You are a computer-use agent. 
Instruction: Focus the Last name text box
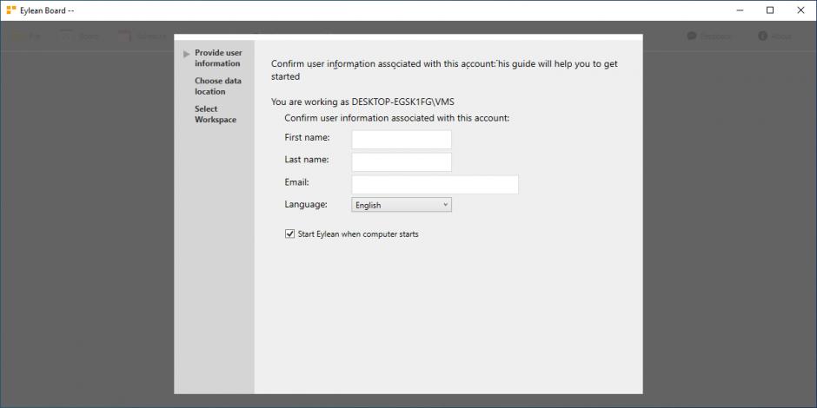pyautogui.click(x=402, y=161)
